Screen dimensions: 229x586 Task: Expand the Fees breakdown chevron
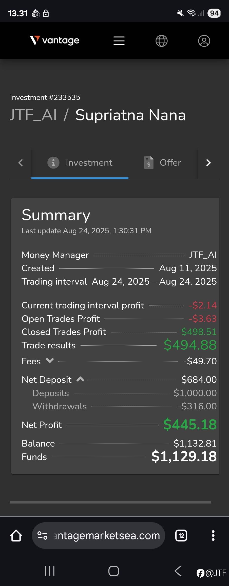[50, 360]
